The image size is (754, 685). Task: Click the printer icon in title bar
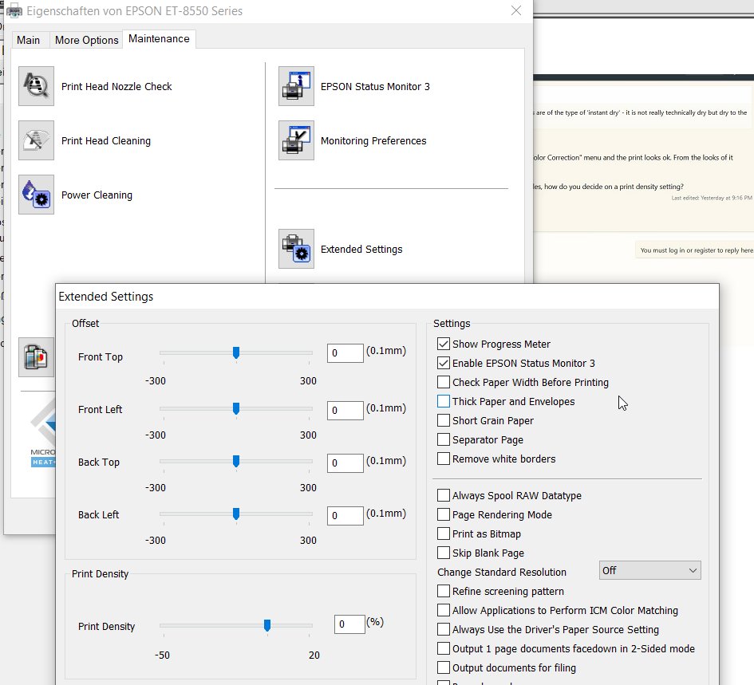(14, 11)
